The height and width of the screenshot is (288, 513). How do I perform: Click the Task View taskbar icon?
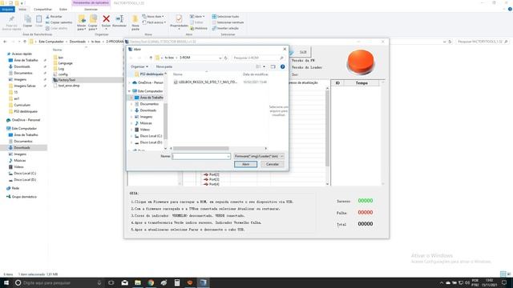[x=111, y=282]
